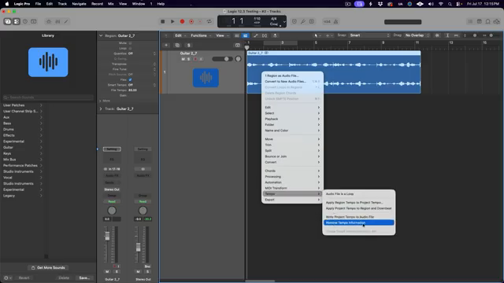
Task: Click the large waveform icon in Library
Action: click(48, 62)
